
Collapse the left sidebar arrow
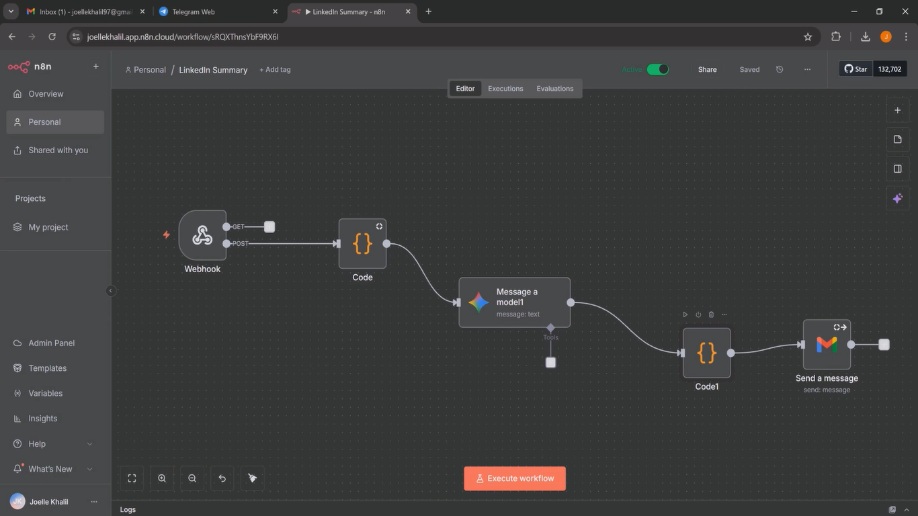point(111,291)
